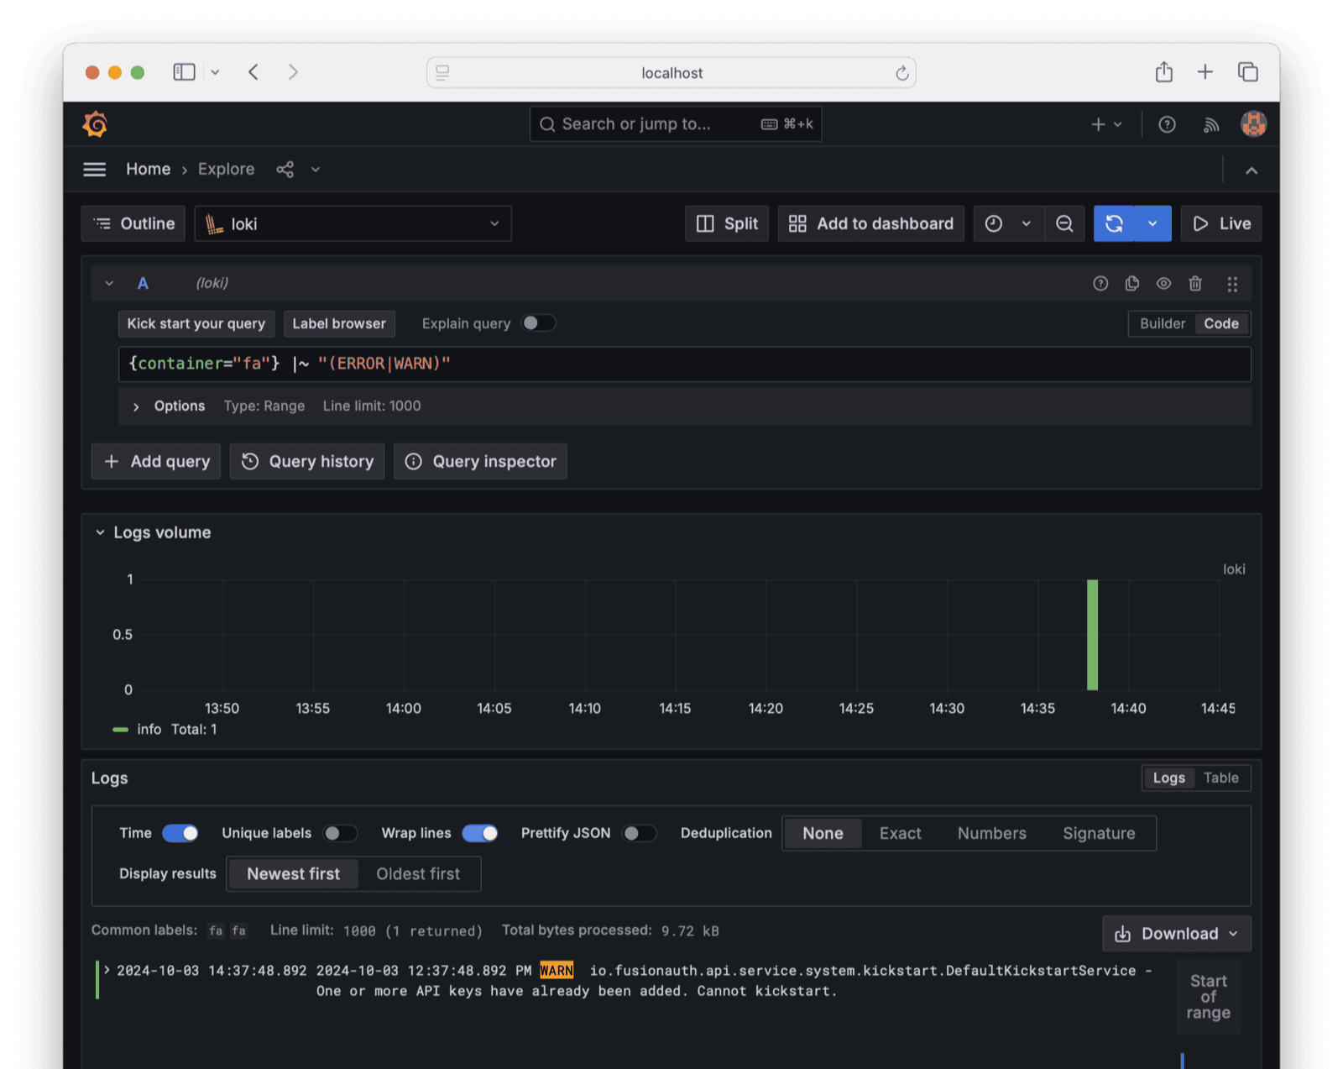The image size is (1343, 1069).
Task: Open the loki datasource dropdown
Action: tap(353, 223)
